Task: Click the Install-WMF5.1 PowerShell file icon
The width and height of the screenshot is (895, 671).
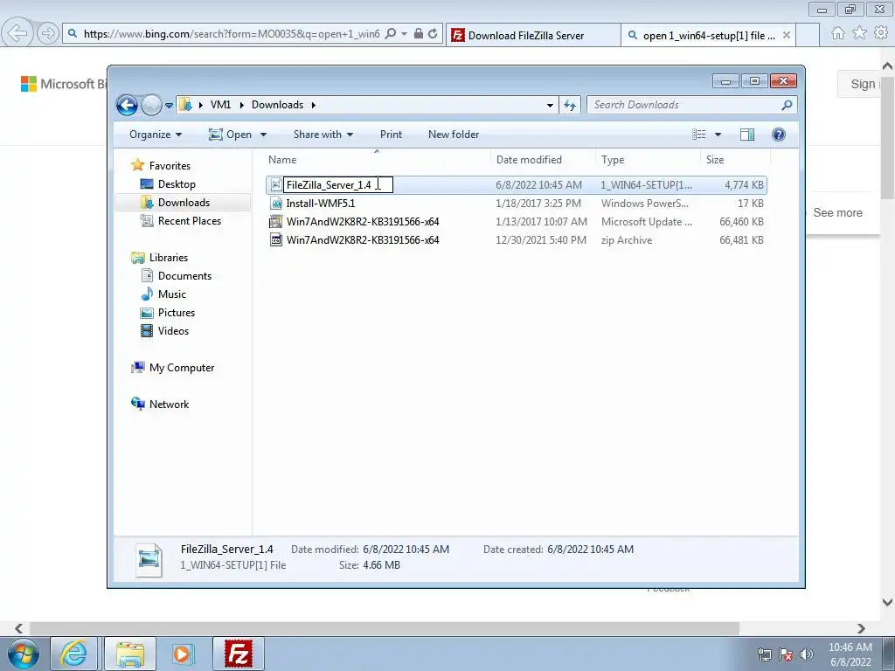Action: 275,203
